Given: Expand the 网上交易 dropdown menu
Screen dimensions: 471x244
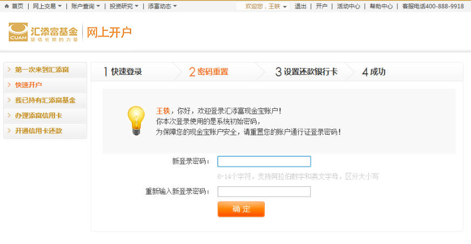Looking at the screenshot, I should pos(47,6).
